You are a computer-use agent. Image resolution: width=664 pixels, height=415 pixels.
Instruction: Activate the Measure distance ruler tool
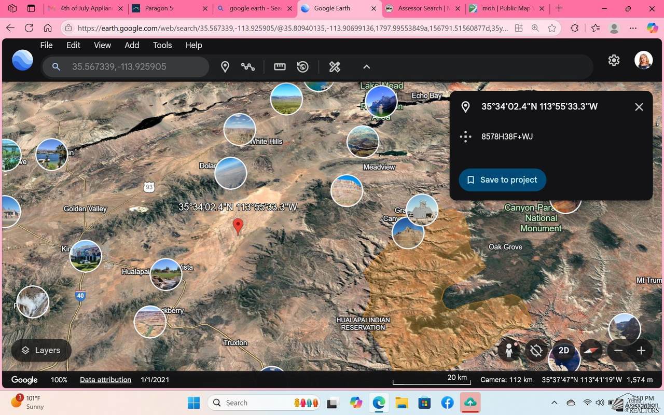pos(280,67)
